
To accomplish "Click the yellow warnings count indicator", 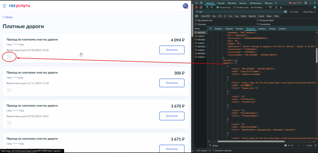I will pos(295,3).
